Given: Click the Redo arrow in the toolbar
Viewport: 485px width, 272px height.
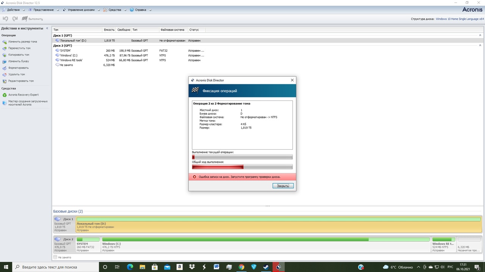Looking at the screenshot, I should pos(15,19).
